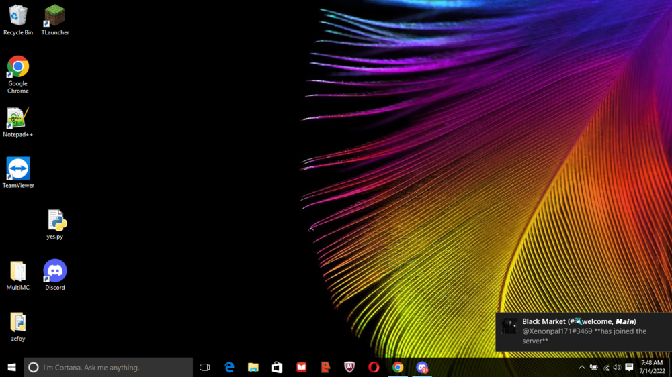672x377 pixels.
Task: Launch Opera browser from the taskbar
Action: [x=374, y=367]
